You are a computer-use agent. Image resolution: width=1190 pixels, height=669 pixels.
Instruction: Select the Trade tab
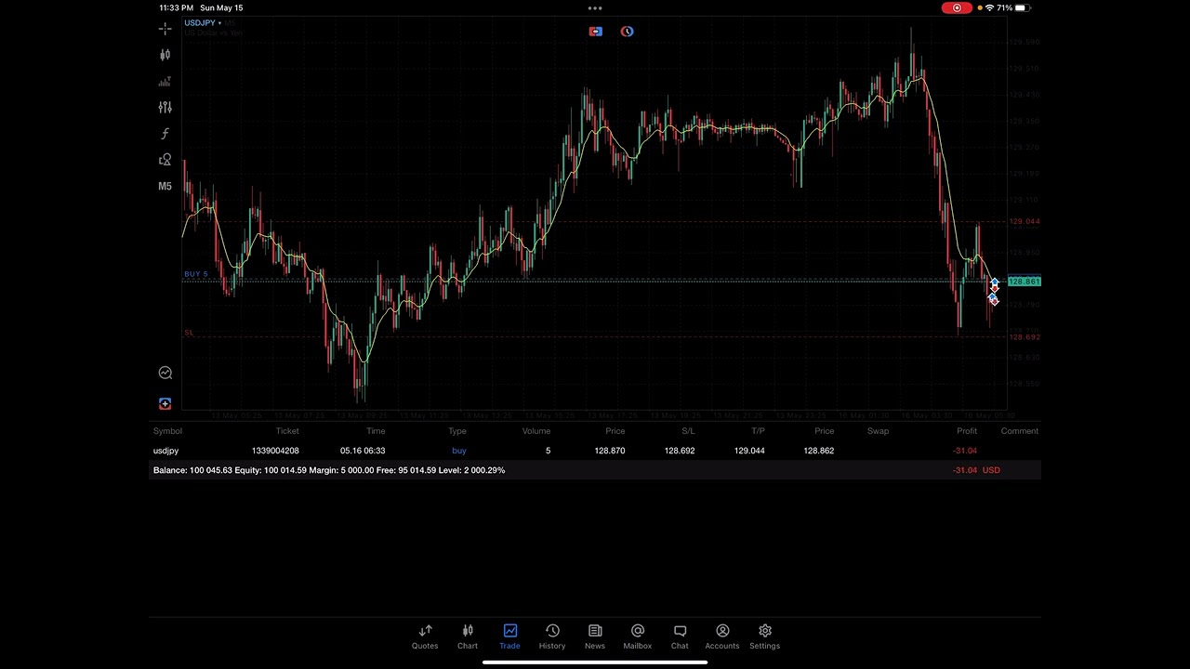tap(509, 636)
